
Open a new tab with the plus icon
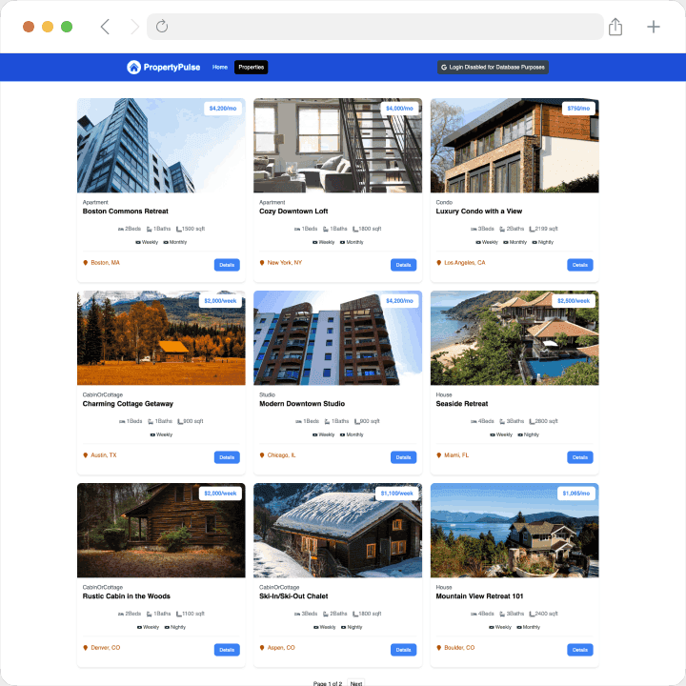(654, 27)
